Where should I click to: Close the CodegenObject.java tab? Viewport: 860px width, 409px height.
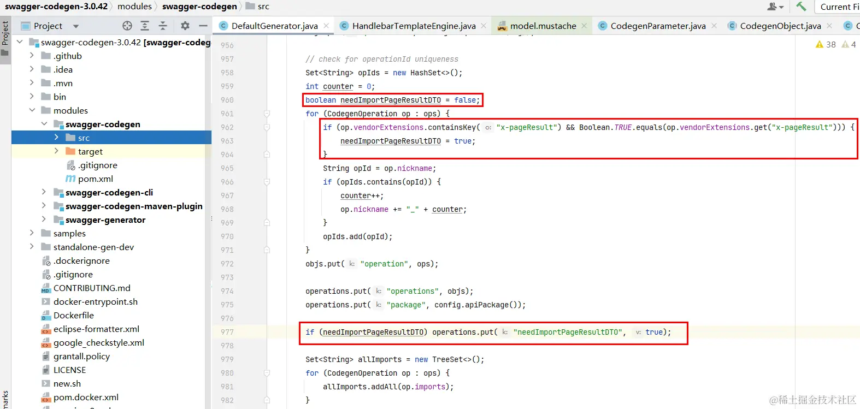click(829, 26)
